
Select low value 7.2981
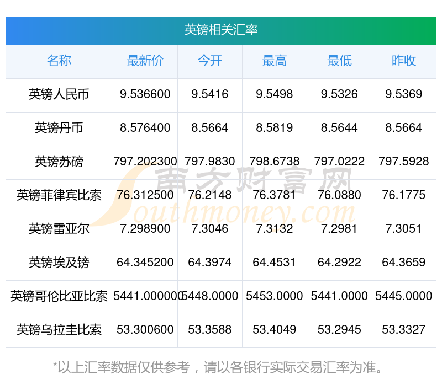pos(339,228)
